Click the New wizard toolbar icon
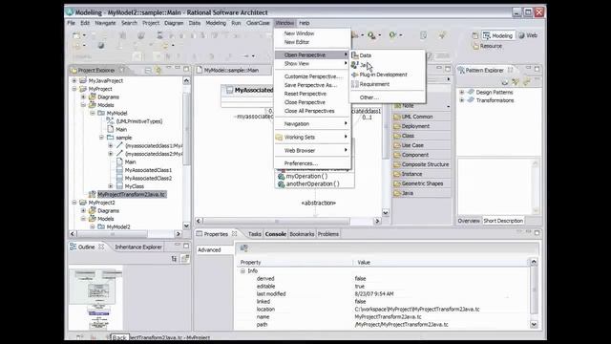611x344 pixels. 76,35
